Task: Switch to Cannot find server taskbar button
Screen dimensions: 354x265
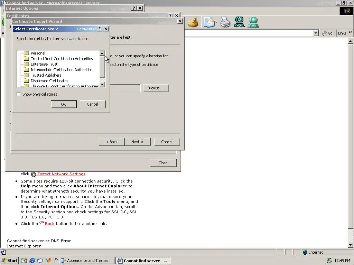Action: coord(143,261)
